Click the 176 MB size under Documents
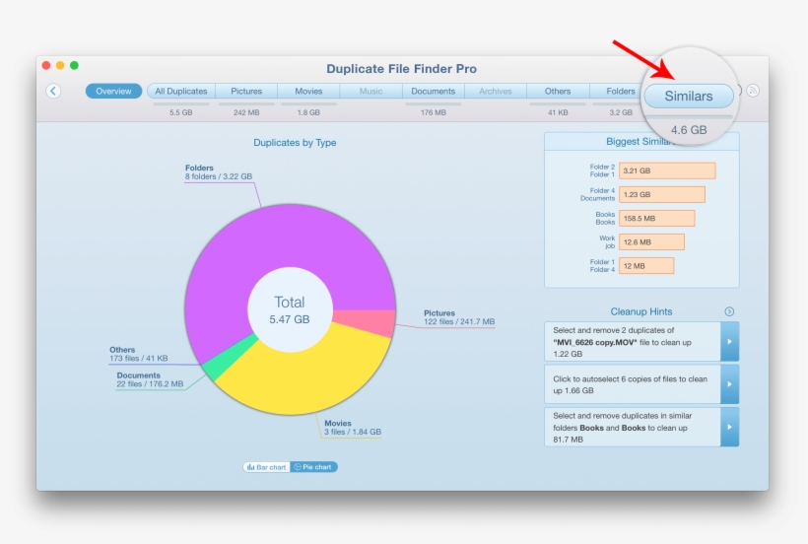 click(x=434, y=112)
